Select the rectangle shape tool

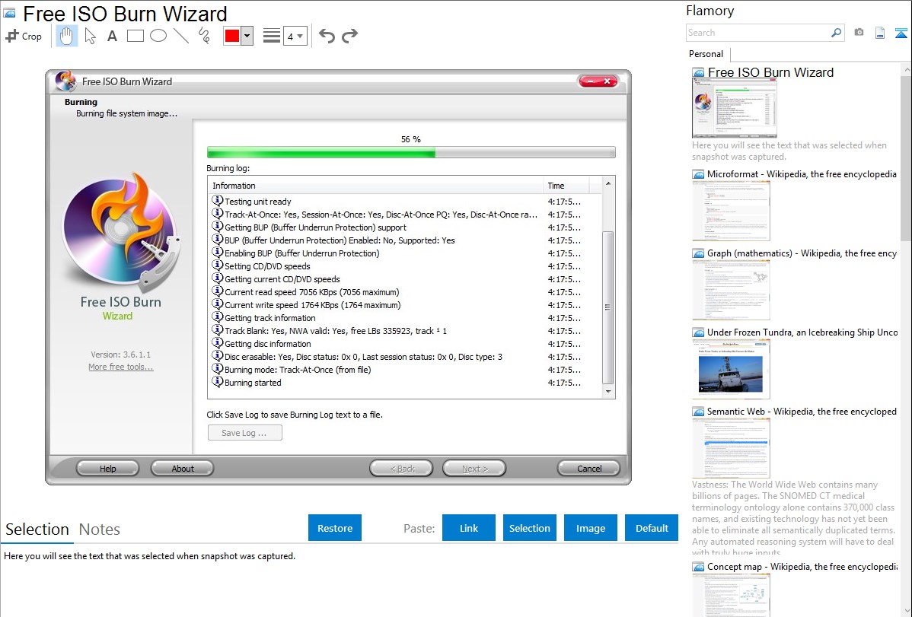click(135, 36)
